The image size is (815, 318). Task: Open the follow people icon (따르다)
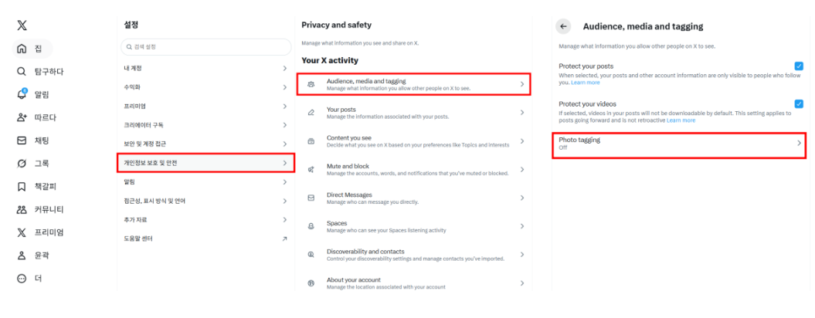pos(22,117)
